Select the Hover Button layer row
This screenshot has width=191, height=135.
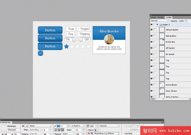point(170,91)
